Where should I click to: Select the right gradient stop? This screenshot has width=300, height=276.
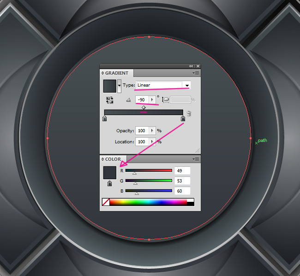pos(183,119)
